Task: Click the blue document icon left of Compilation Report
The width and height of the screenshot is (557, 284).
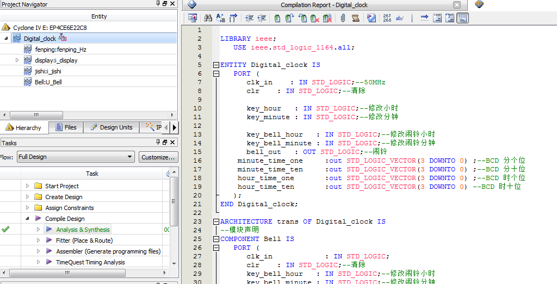Action: tap(192, 4)
